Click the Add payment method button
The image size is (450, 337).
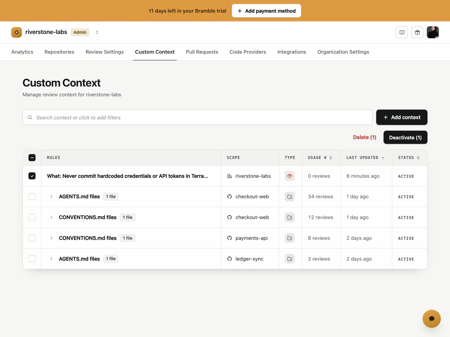click(x=266, y=11)
